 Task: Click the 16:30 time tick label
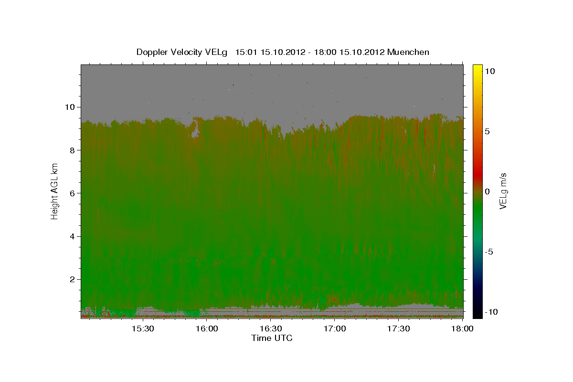click(x=271, y=329)
